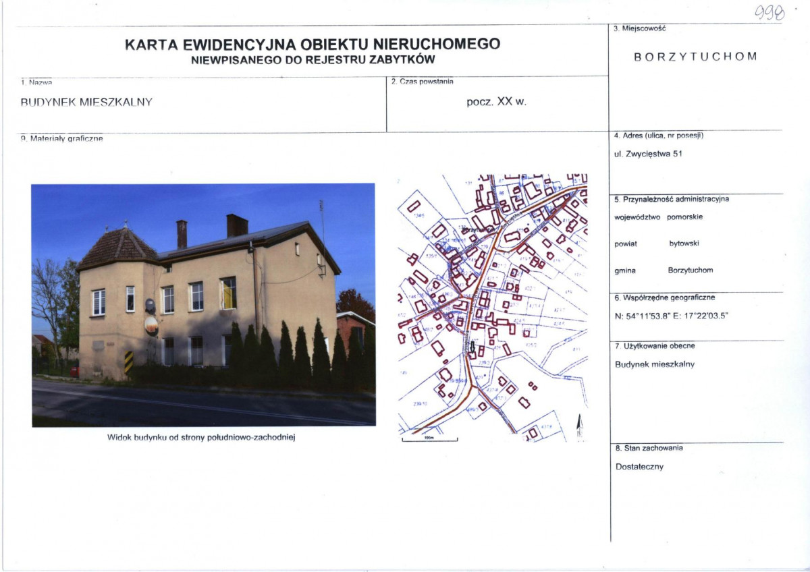Click the building photograph

(203, 305)
